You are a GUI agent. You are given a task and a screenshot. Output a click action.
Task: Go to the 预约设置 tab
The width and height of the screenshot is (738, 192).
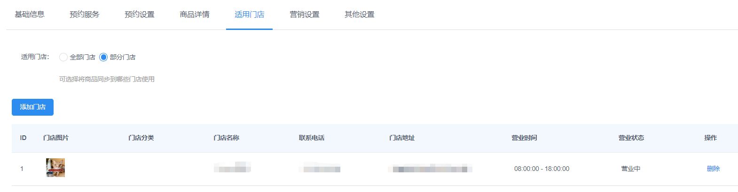(140, 15)
